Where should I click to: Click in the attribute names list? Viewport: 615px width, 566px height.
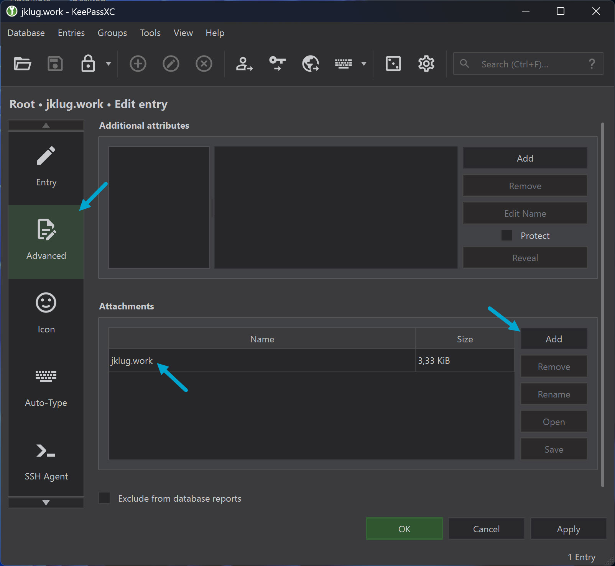click(x=159, y=208)
